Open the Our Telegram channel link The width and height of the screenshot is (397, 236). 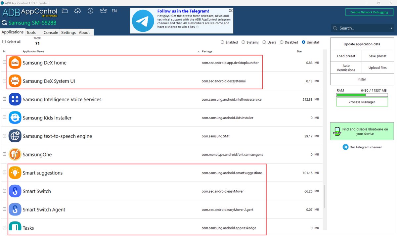[x=366, y=147]
